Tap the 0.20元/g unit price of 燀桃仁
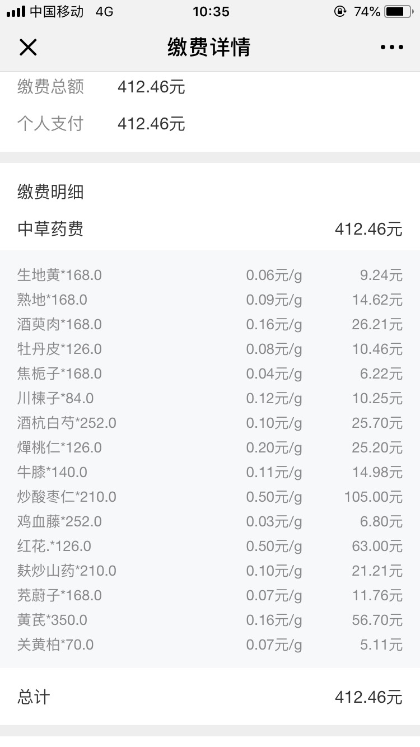Viewport: 420px width, 747px height. (x=274, y=447)
